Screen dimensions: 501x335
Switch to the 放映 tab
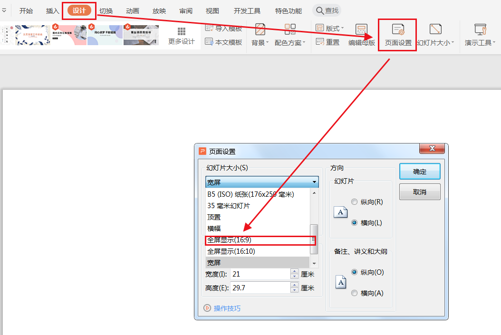click(159, 11)
